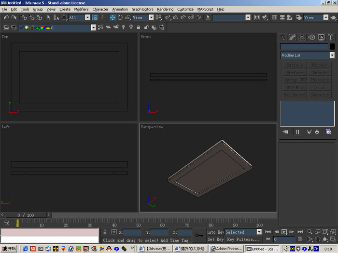Image resolution: width=338 pixels, height=253 pixels.
Task: Toggle Auto Key animation mode
Action: pyautogui.click(x=215, y=232)
